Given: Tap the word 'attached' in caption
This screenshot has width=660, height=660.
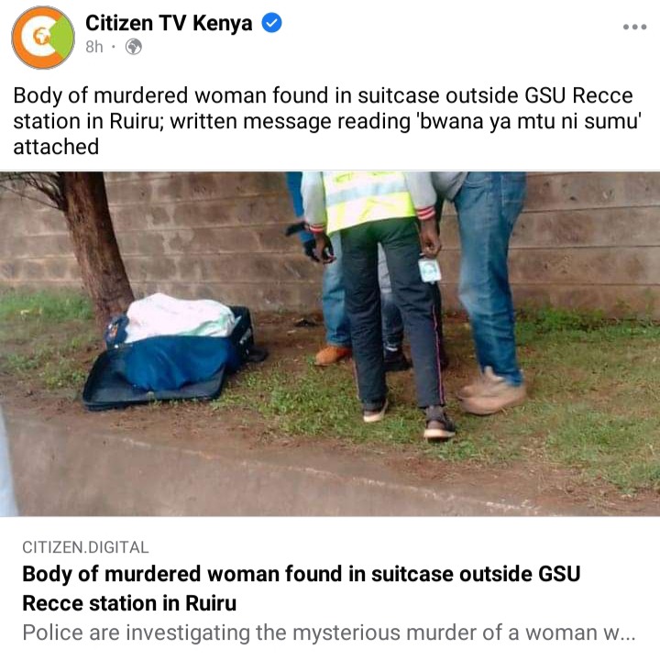Looking at the screenshot, I should (x=56, y=147).
